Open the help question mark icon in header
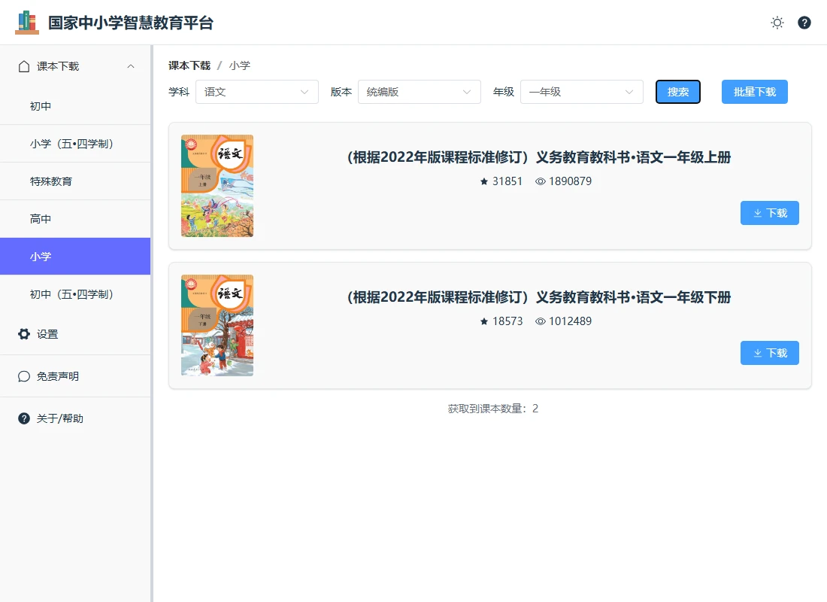The width and height of the screenshot is (827, 602). coord(804,23)
